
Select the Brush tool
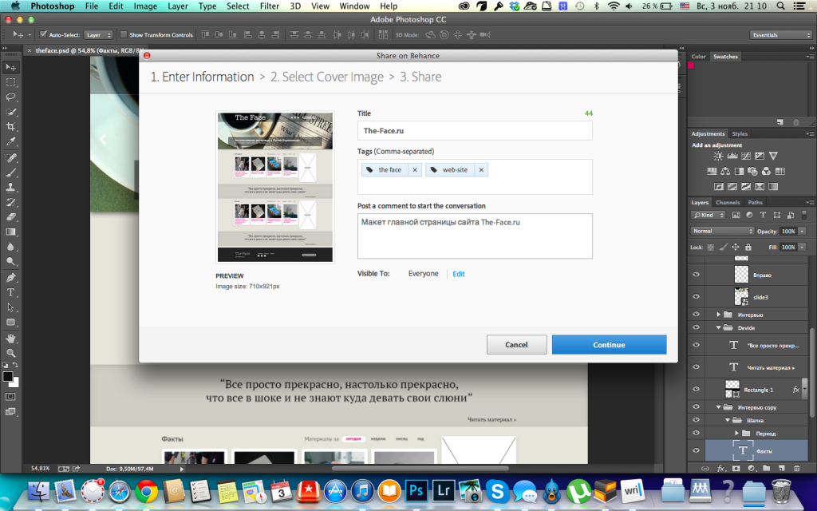coord(10,172)
